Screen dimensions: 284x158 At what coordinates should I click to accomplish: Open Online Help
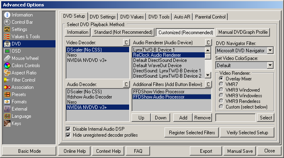[75, 151]
